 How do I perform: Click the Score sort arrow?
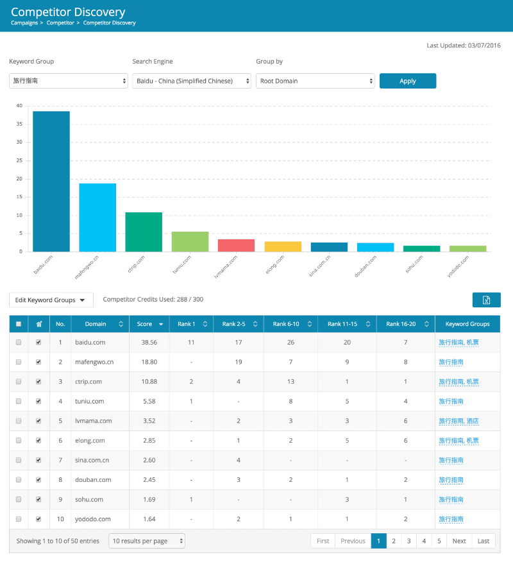click(162, 324)
